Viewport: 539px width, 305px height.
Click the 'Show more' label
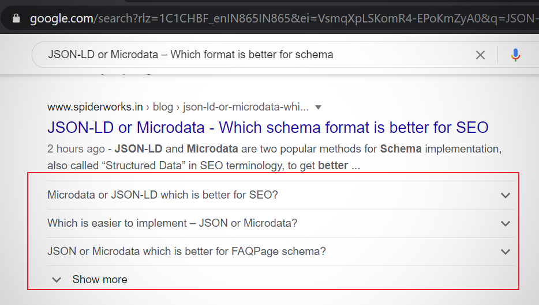100,280
